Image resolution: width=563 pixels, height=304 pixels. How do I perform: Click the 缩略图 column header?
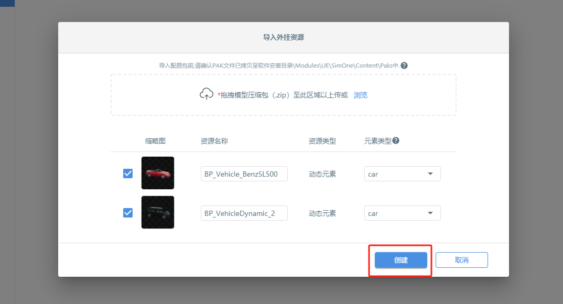point(155,141)
